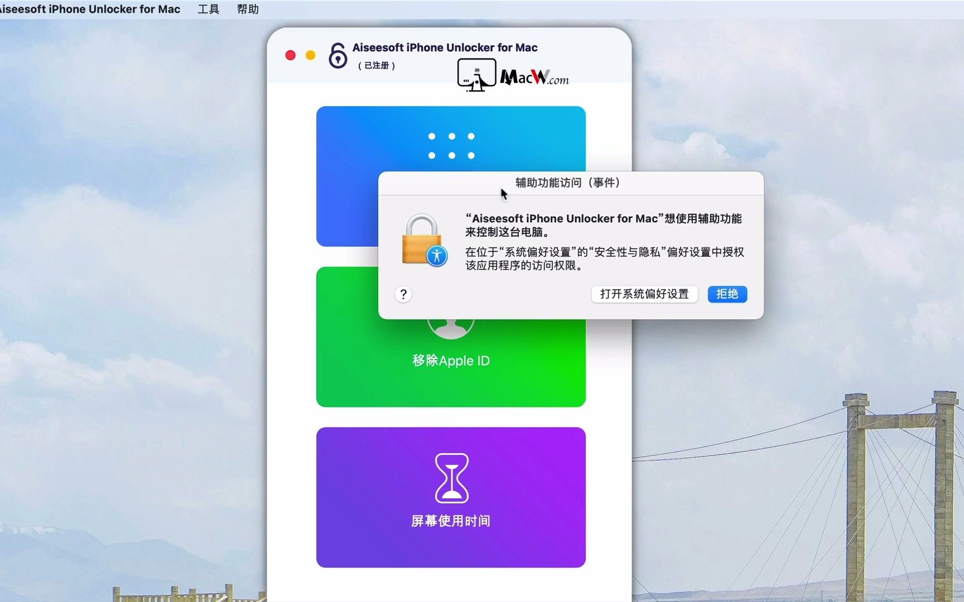
Task: Open the 工具 menu in the menu bar
Action: (208, 9)
